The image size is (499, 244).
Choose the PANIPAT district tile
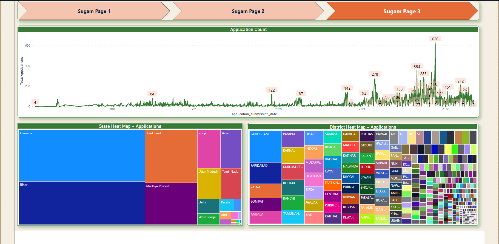(293, 139)
